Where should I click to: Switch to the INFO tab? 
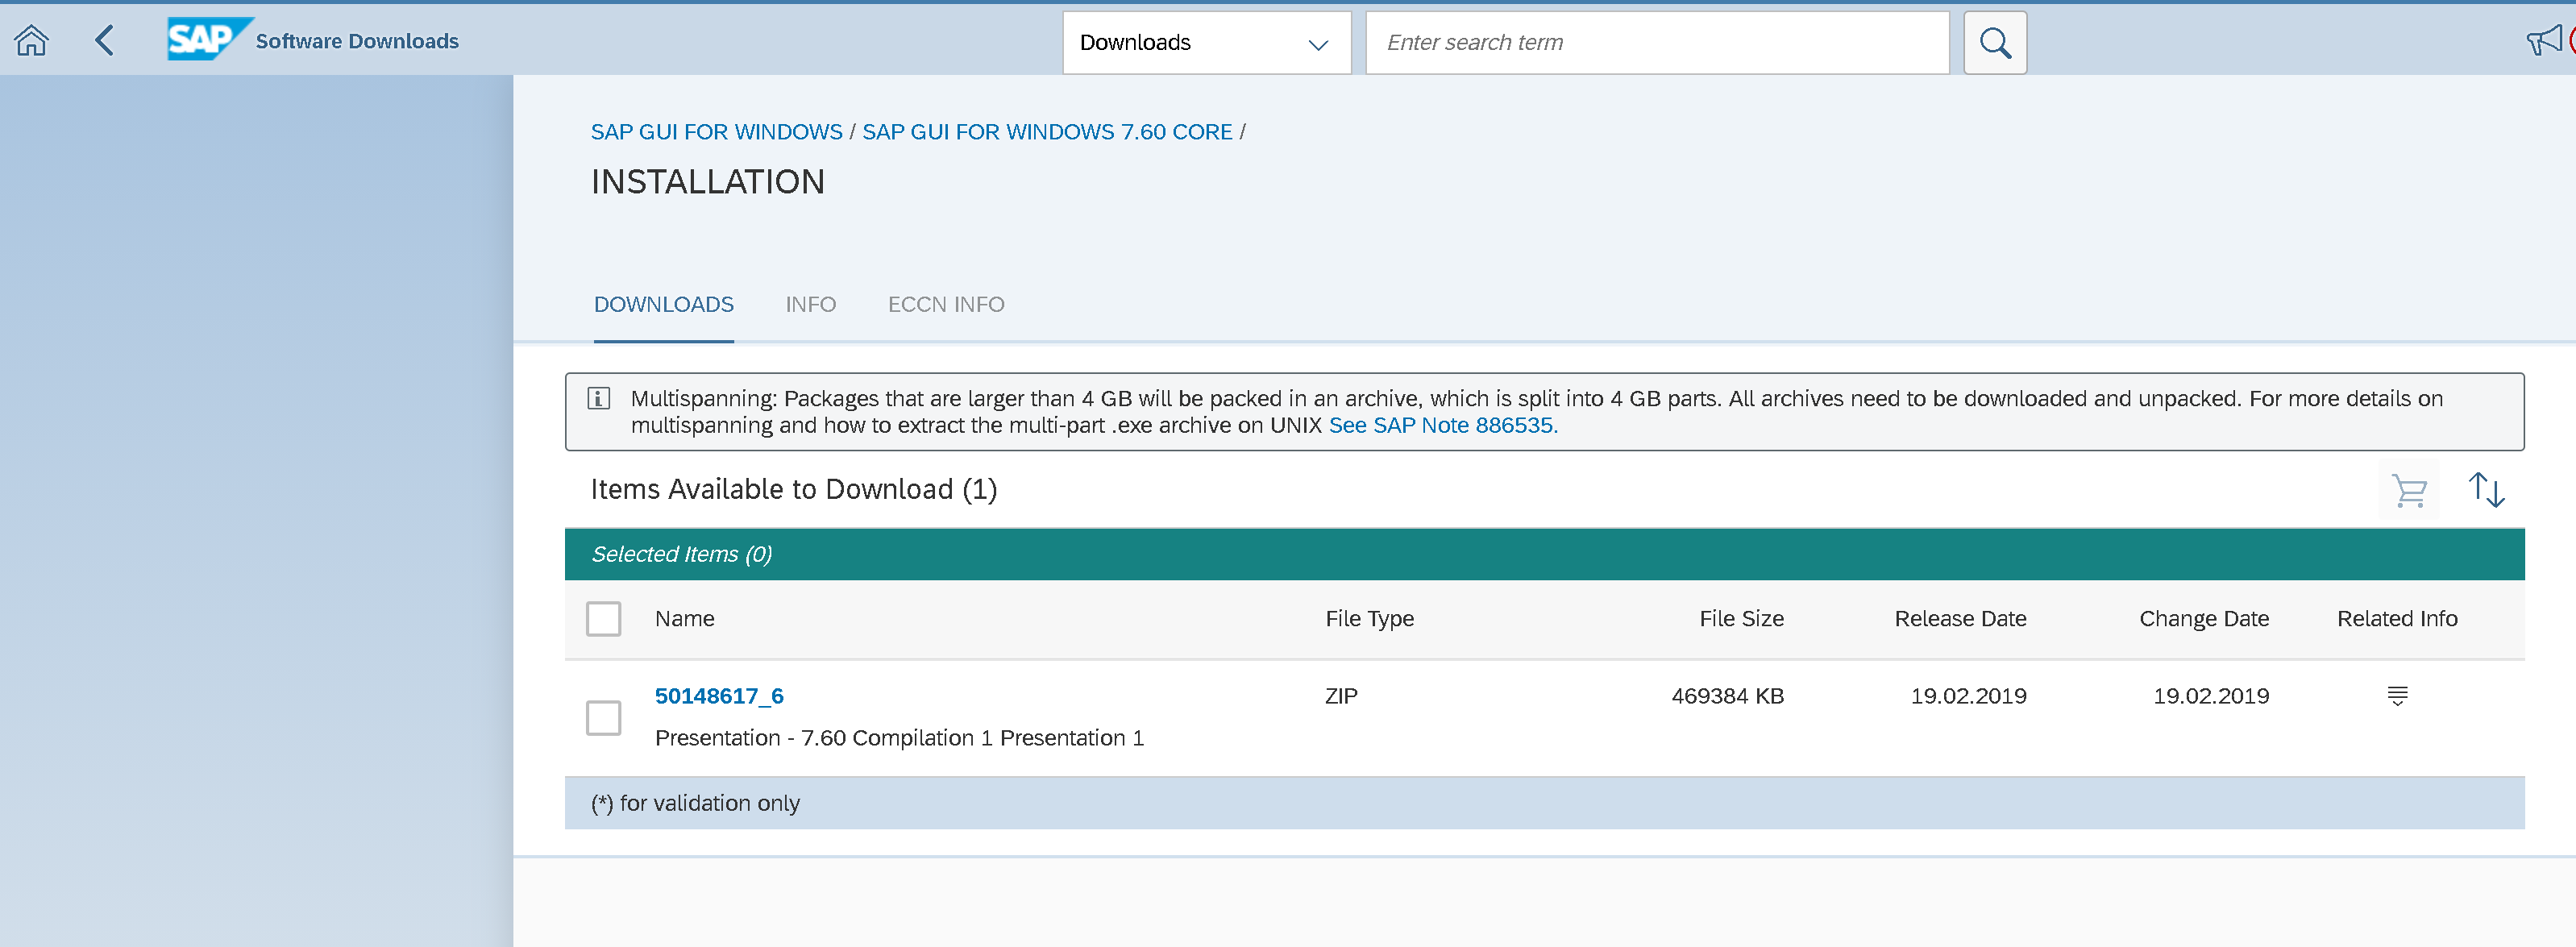[810, 304]
